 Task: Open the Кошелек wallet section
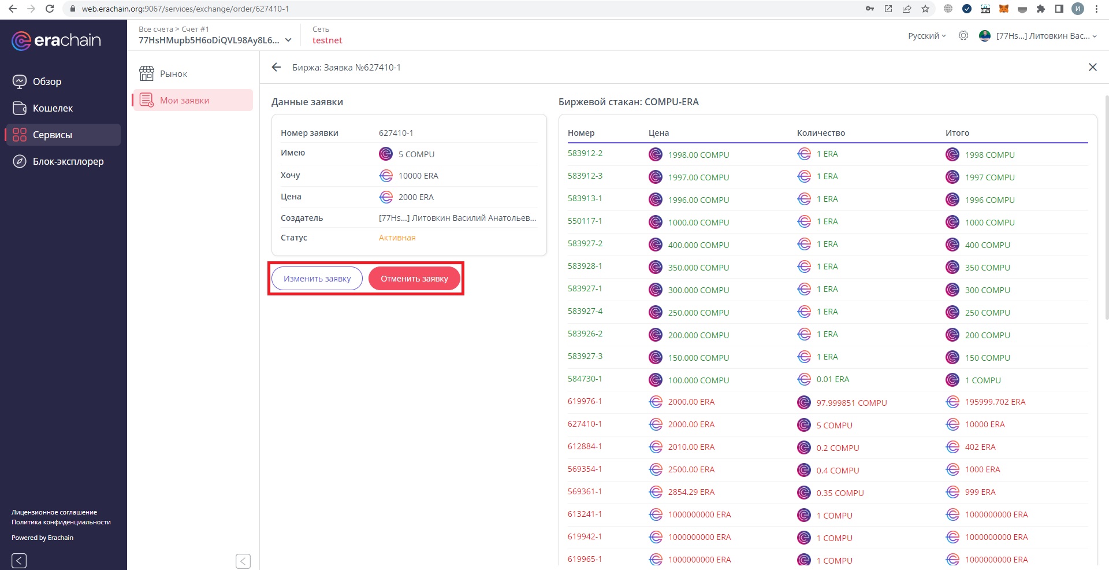pos(53,108)
